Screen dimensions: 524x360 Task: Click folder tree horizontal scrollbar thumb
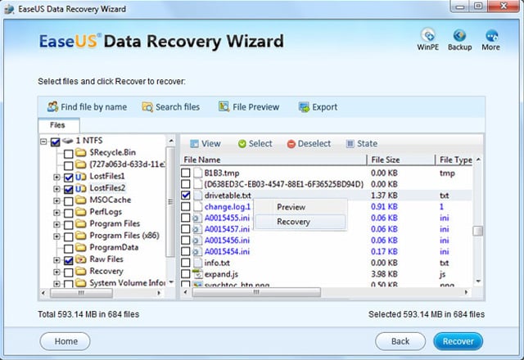[82, 293]
